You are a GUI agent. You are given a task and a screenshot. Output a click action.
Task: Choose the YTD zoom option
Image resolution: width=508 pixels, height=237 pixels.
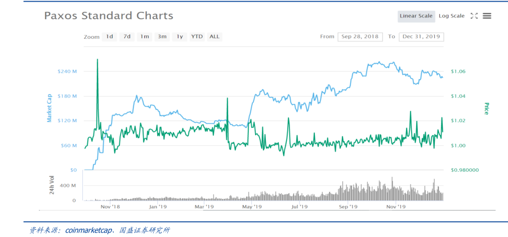click(197, 37)
